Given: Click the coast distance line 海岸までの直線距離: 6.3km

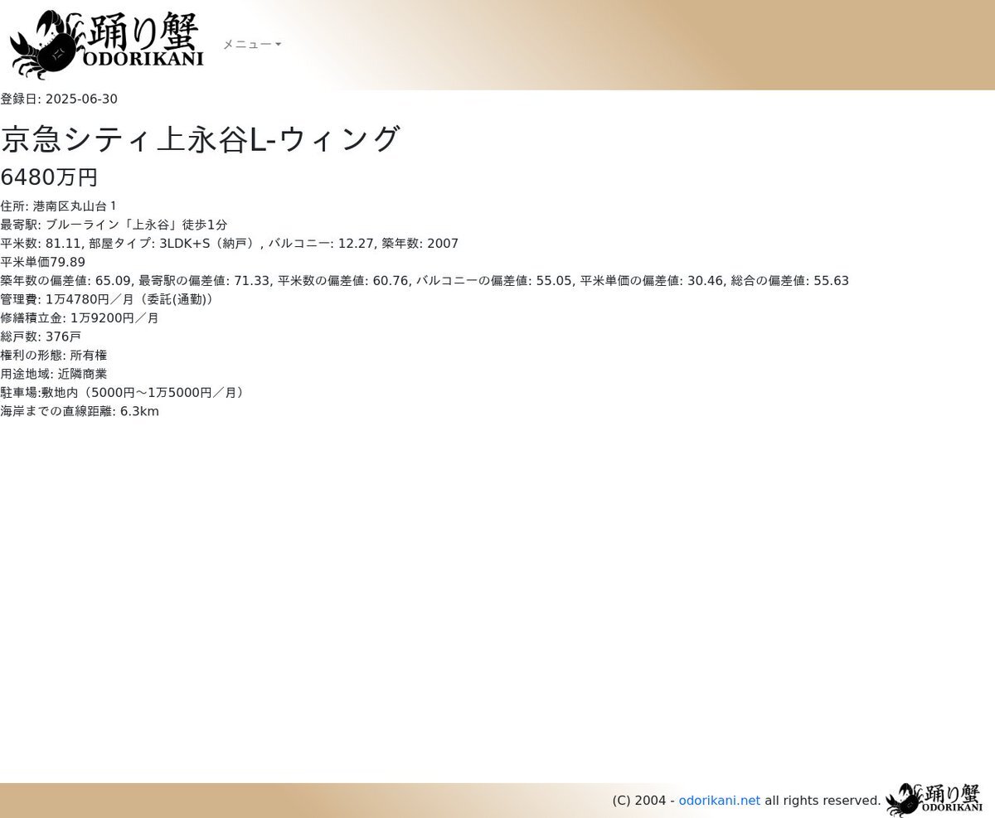Looking at the screenshot, I should click(x=80, y=411).
